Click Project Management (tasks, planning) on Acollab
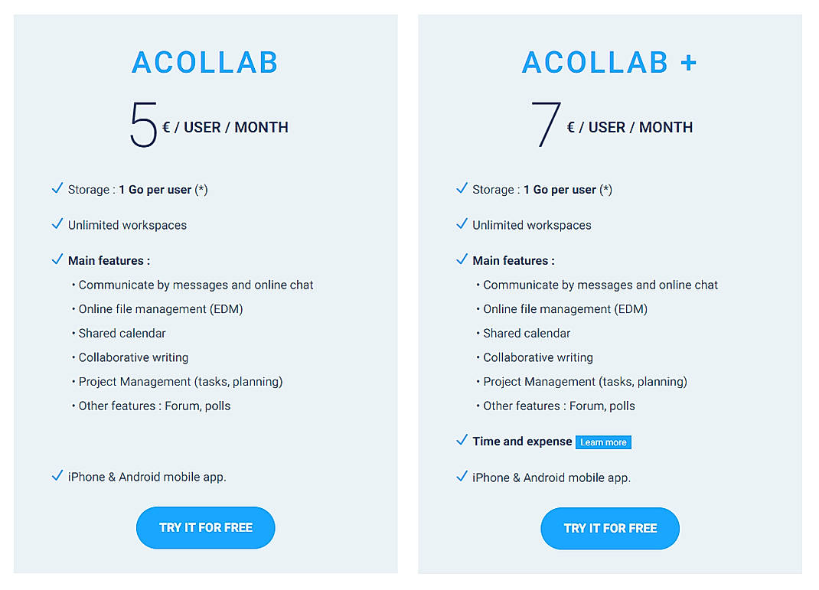The width and height of the screenshot is (819, 590). coord(180,381)
